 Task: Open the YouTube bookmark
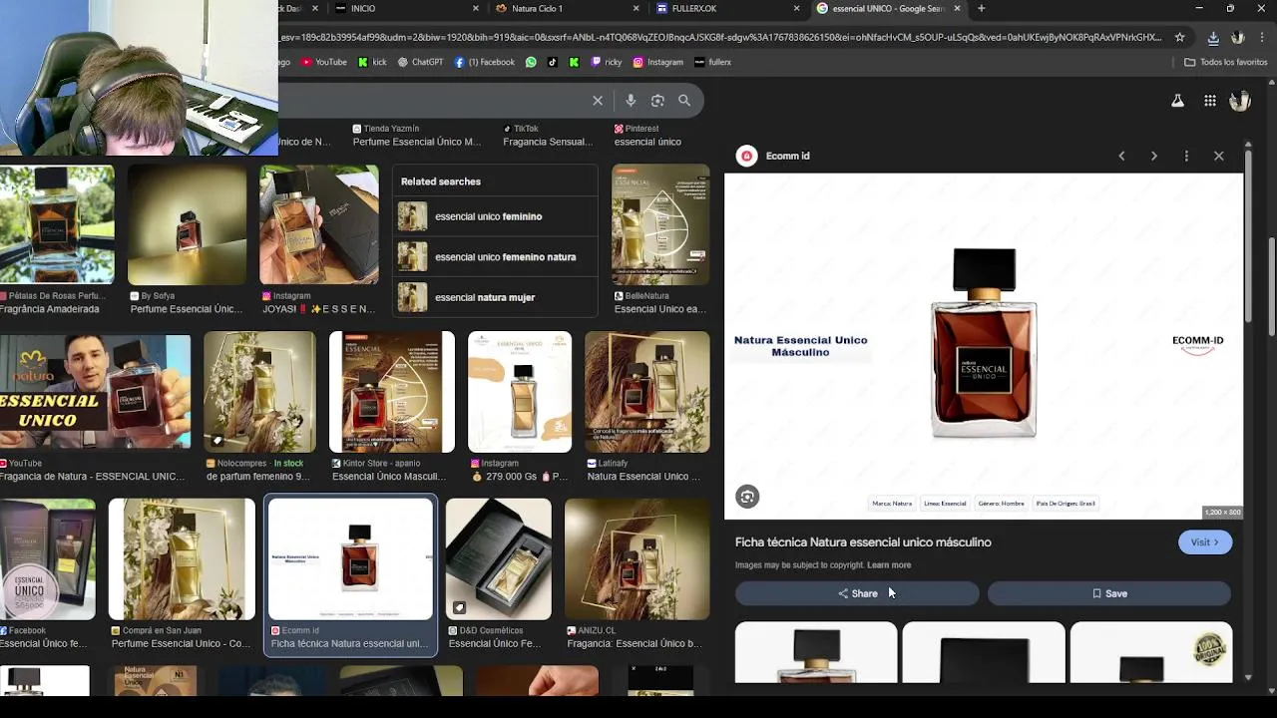click(323, 62)
